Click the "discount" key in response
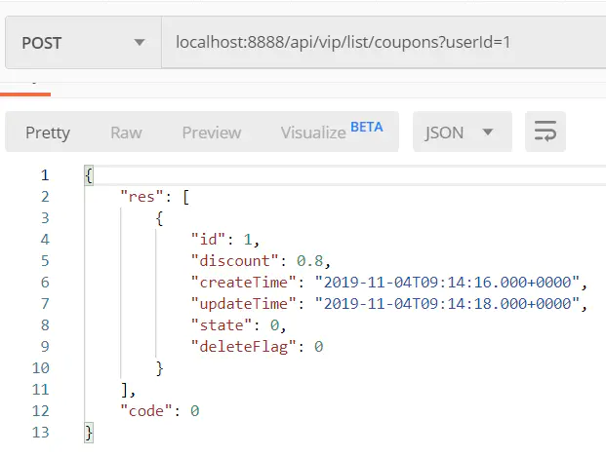Viewport: 606px width, 456px height. pos(234,261)
